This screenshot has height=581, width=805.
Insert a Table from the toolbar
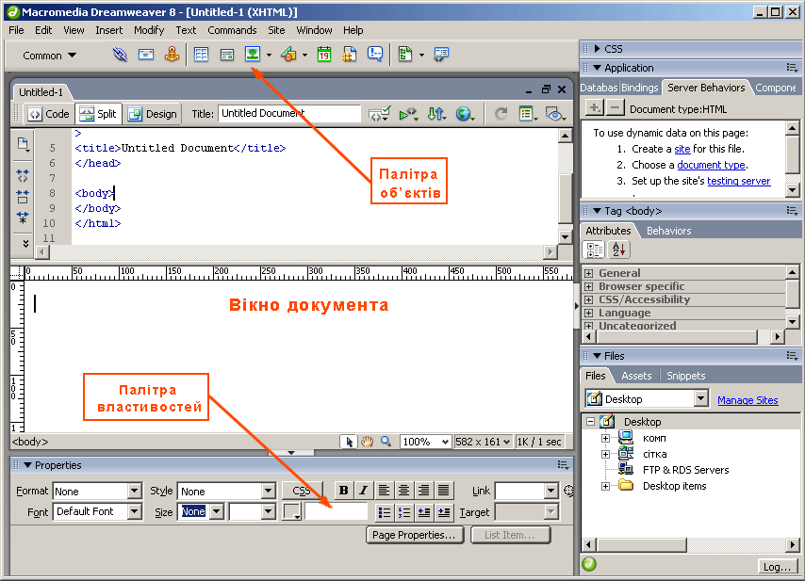pyautogui.click(x=202, y=55)
